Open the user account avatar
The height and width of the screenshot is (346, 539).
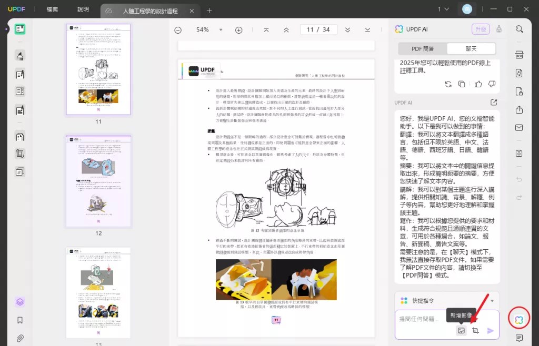click(x=467, y=9)
